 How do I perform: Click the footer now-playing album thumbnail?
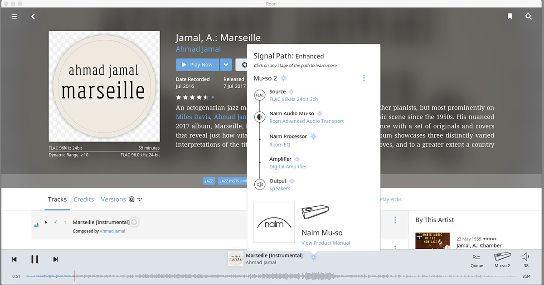pos(235,259)
